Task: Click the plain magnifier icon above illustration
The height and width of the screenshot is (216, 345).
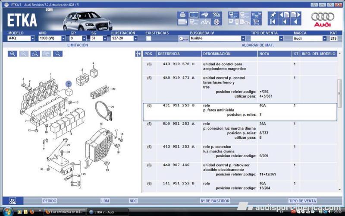Action: [58, 54]
